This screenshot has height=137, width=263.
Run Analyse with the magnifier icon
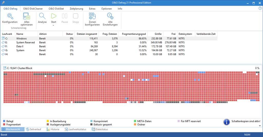coord(42,16)
